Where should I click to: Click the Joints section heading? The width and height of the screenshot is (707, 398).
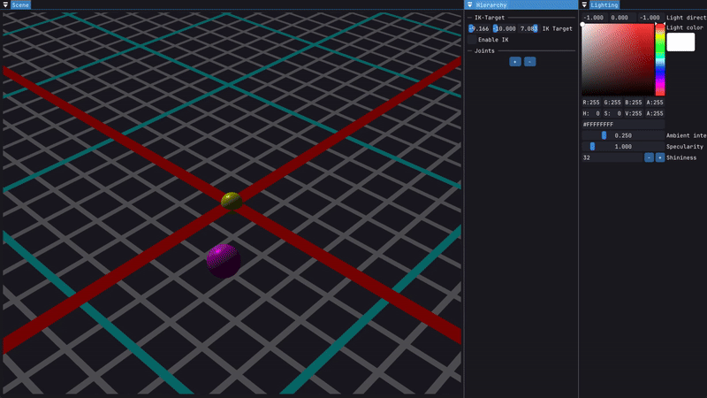coord(484,51)
